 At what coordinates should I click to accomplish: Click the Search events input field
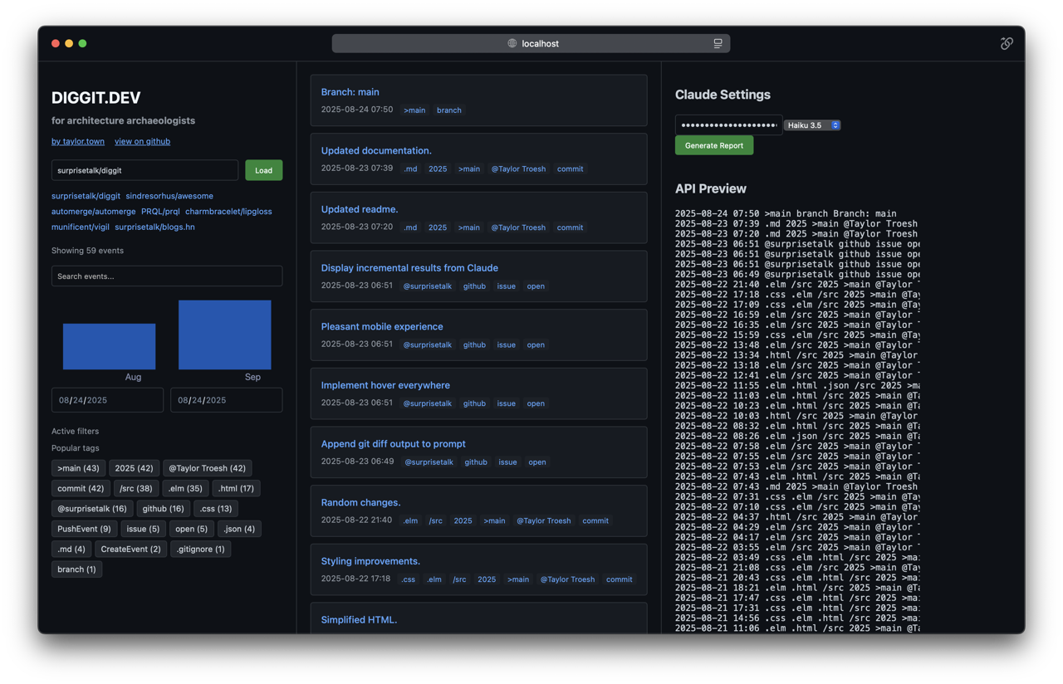pos(166,276)
